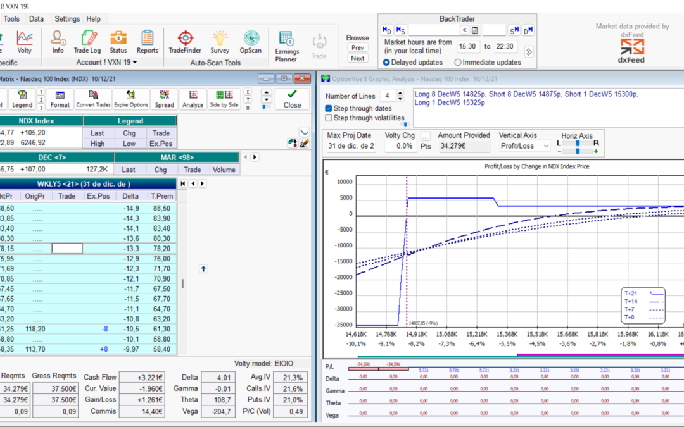Open the BackTrader calendar picker
684x427 pixels.
tap(475, 30)
